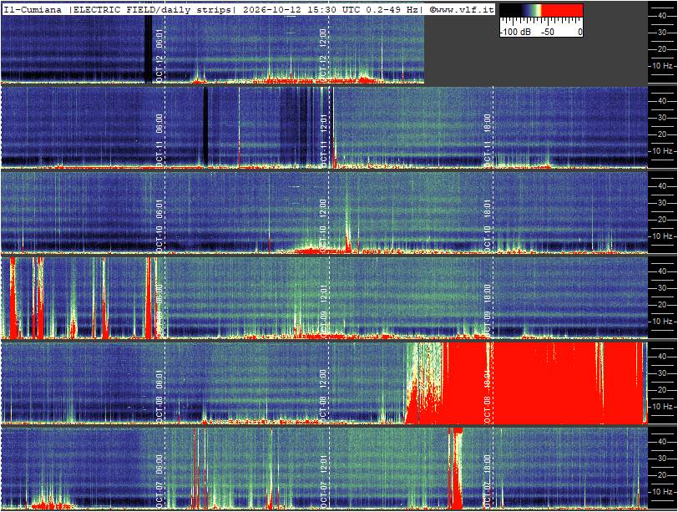Select the OCT-12 06:01 time marker
This screenshot has width=678, height=512.
(x=159, y=55)
